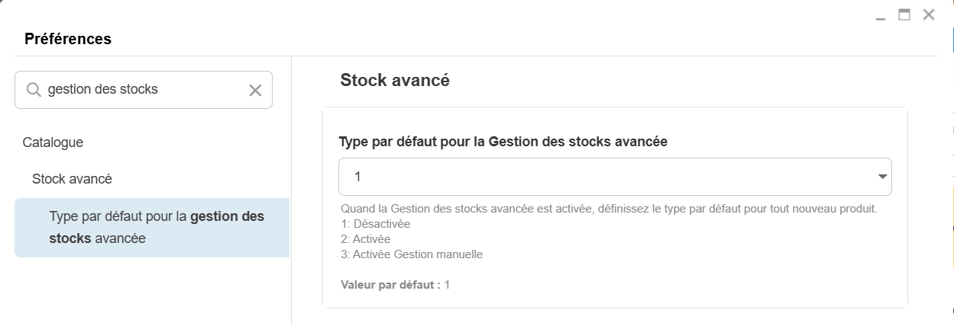Click '3: Activée Gestion manuelle' help line
This screenshot has height=326, width=954.
pyautogui.click(x=412, y=254)
